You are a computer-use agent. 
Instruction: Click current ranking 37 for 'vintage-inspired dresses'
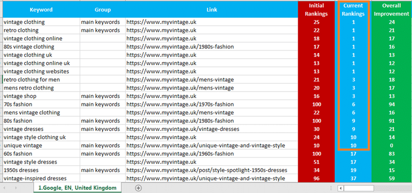[353, 179]
